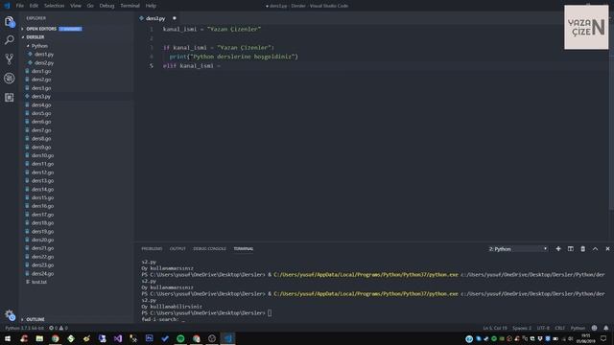Go to line via Ln/Col indicator
The image size is (614, 345).
pos(495,328)
